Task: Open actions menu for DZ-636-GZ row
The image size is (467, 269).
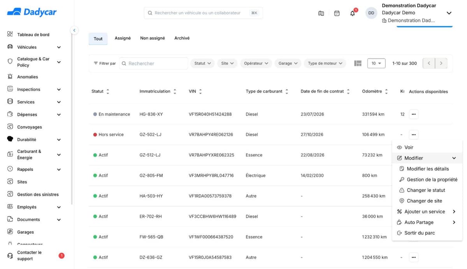Action: tap(414, 257)
